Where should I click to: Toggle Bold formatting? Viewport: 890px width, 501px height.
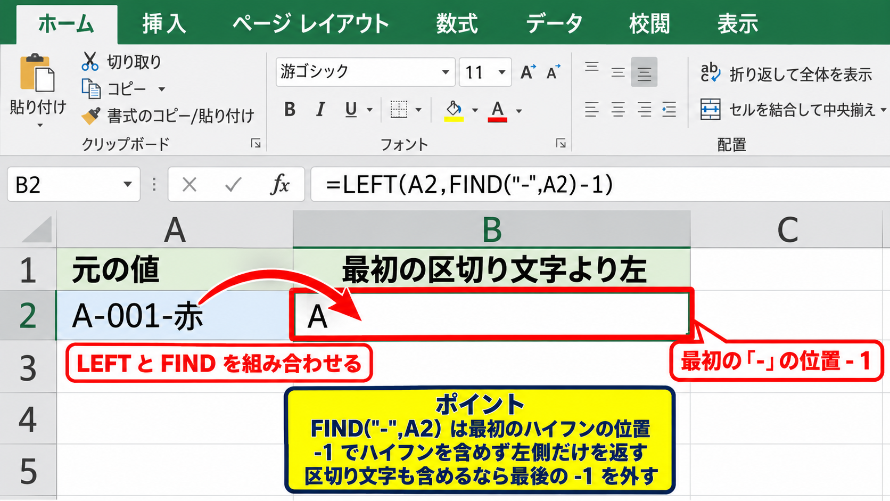(290, 110)
